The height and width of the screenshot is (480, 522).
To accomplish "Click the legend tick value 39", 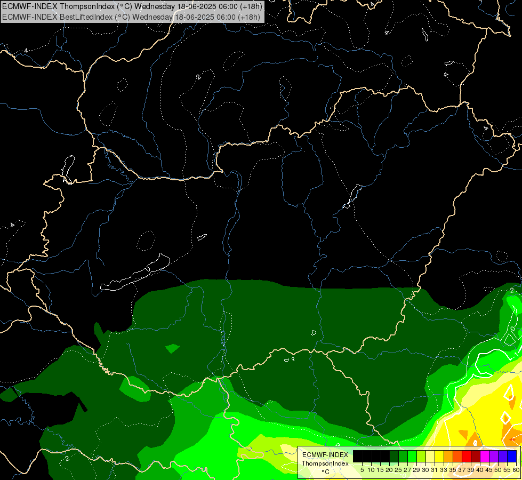I will [x=471, y=470].
